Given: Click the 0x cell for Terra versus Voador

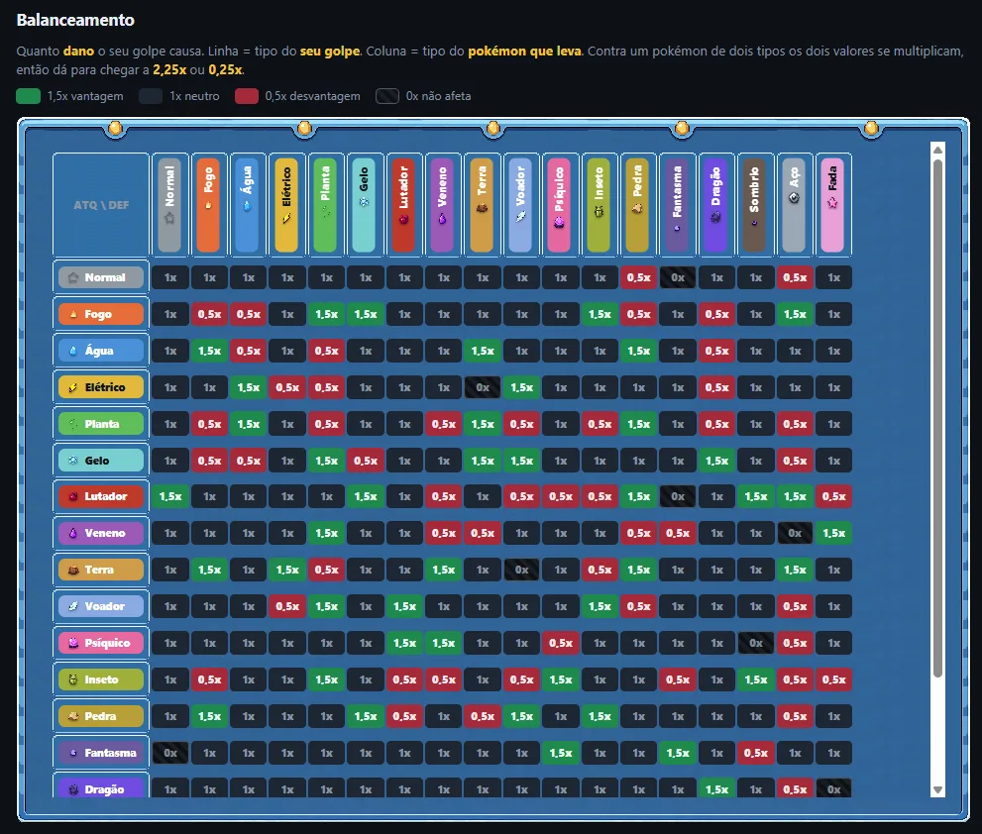Looking at the screenshot, I should pyautogui.click(x=521, y=570).
